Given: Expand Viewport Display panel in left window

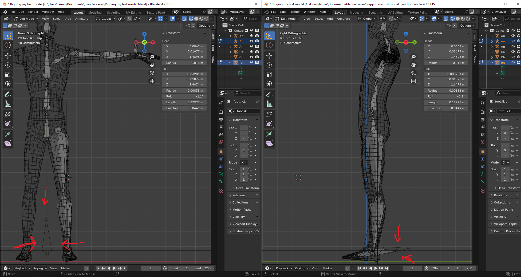Looking at the screenshot, I should (x=243, y=224).
